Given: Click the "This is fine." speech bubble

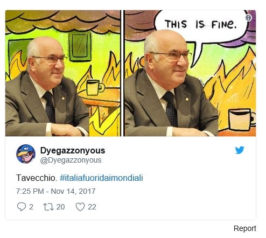Looking at the screenshot, I should coord(200,25).
